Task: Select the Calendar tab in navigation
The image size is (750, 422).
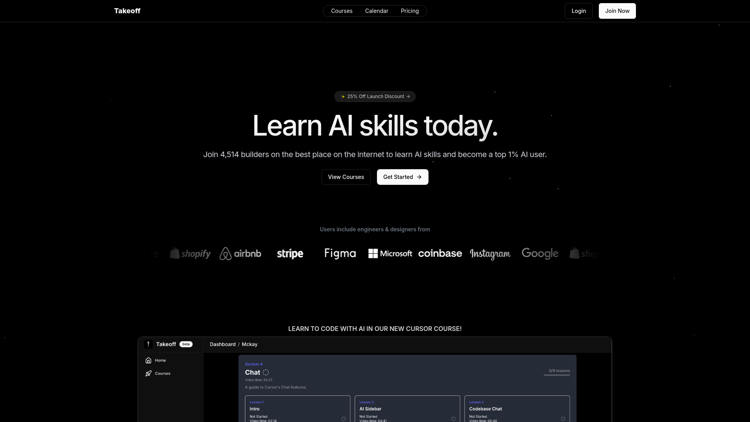Action: click(x=377, y=11)
